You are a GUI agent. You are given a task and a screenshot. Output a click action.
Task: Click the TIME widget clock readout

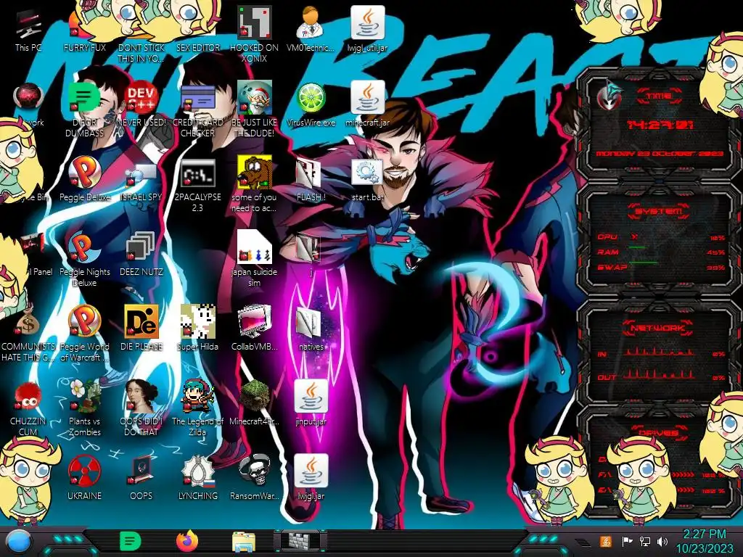coord(660,125)
